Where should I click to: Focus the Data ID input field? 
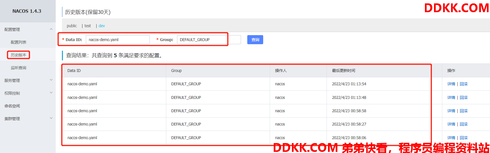pyautogui.click(x=118, y=40)
